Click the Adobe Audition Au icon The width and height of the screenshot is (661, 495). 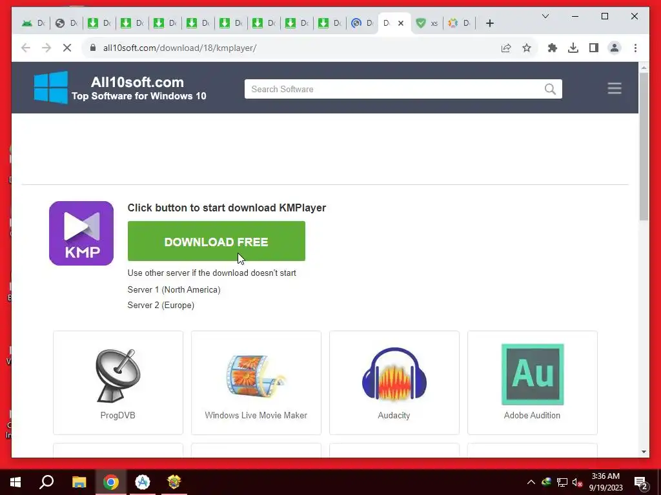tap(533, 374)
